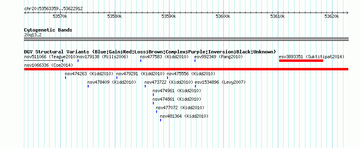
Task: Click the 53610k ruler tick label
Action: [277, 17]
